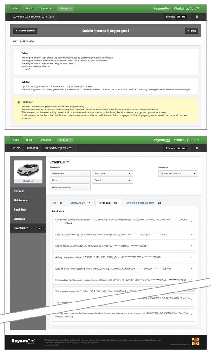Click 'Sudden increase in engine speed' heading
This screenshot has height=355, width=211.
tap(105, 31)
